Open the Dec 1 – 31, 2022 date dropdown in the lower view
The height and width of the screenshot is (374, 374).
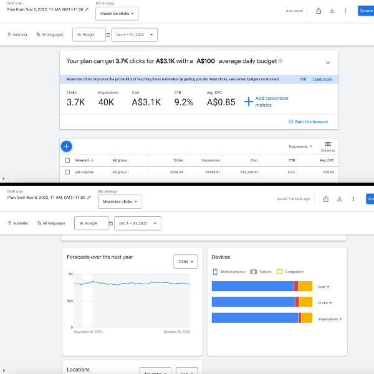tap(138, 224)
